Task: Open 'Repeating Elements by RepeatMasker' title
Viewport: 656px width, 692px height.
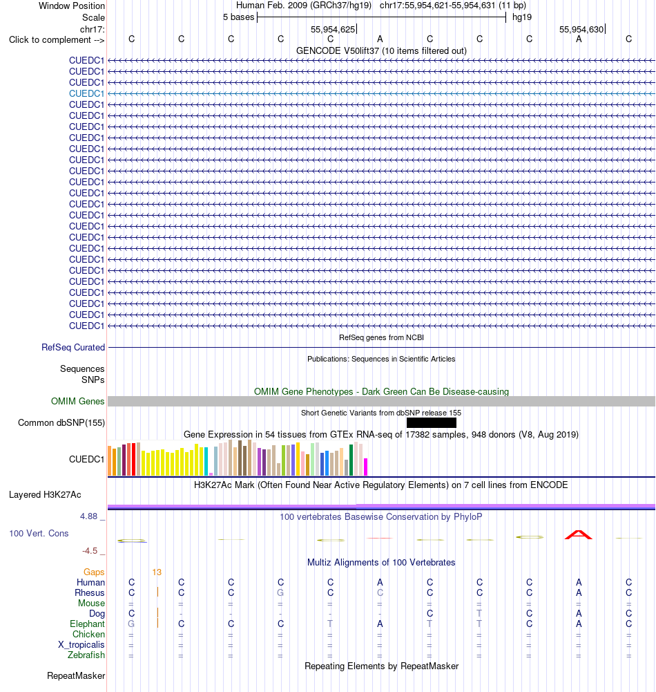Action: click(381, 666)
